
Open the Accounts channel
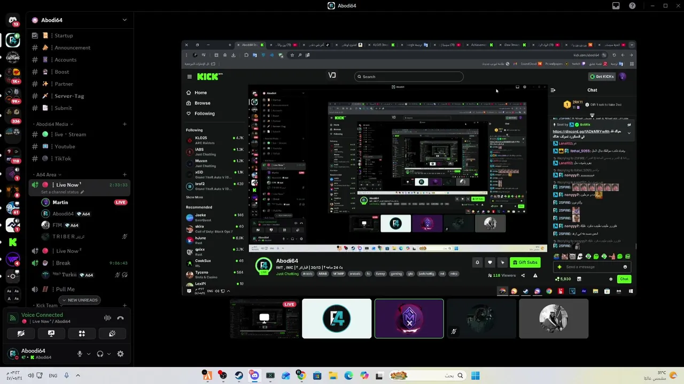79,60
